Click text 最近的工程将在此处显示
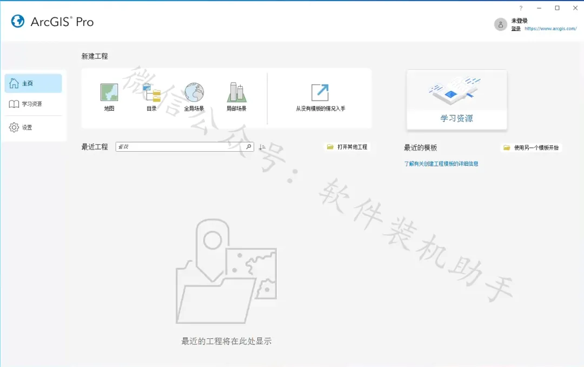 pos(227,341)
